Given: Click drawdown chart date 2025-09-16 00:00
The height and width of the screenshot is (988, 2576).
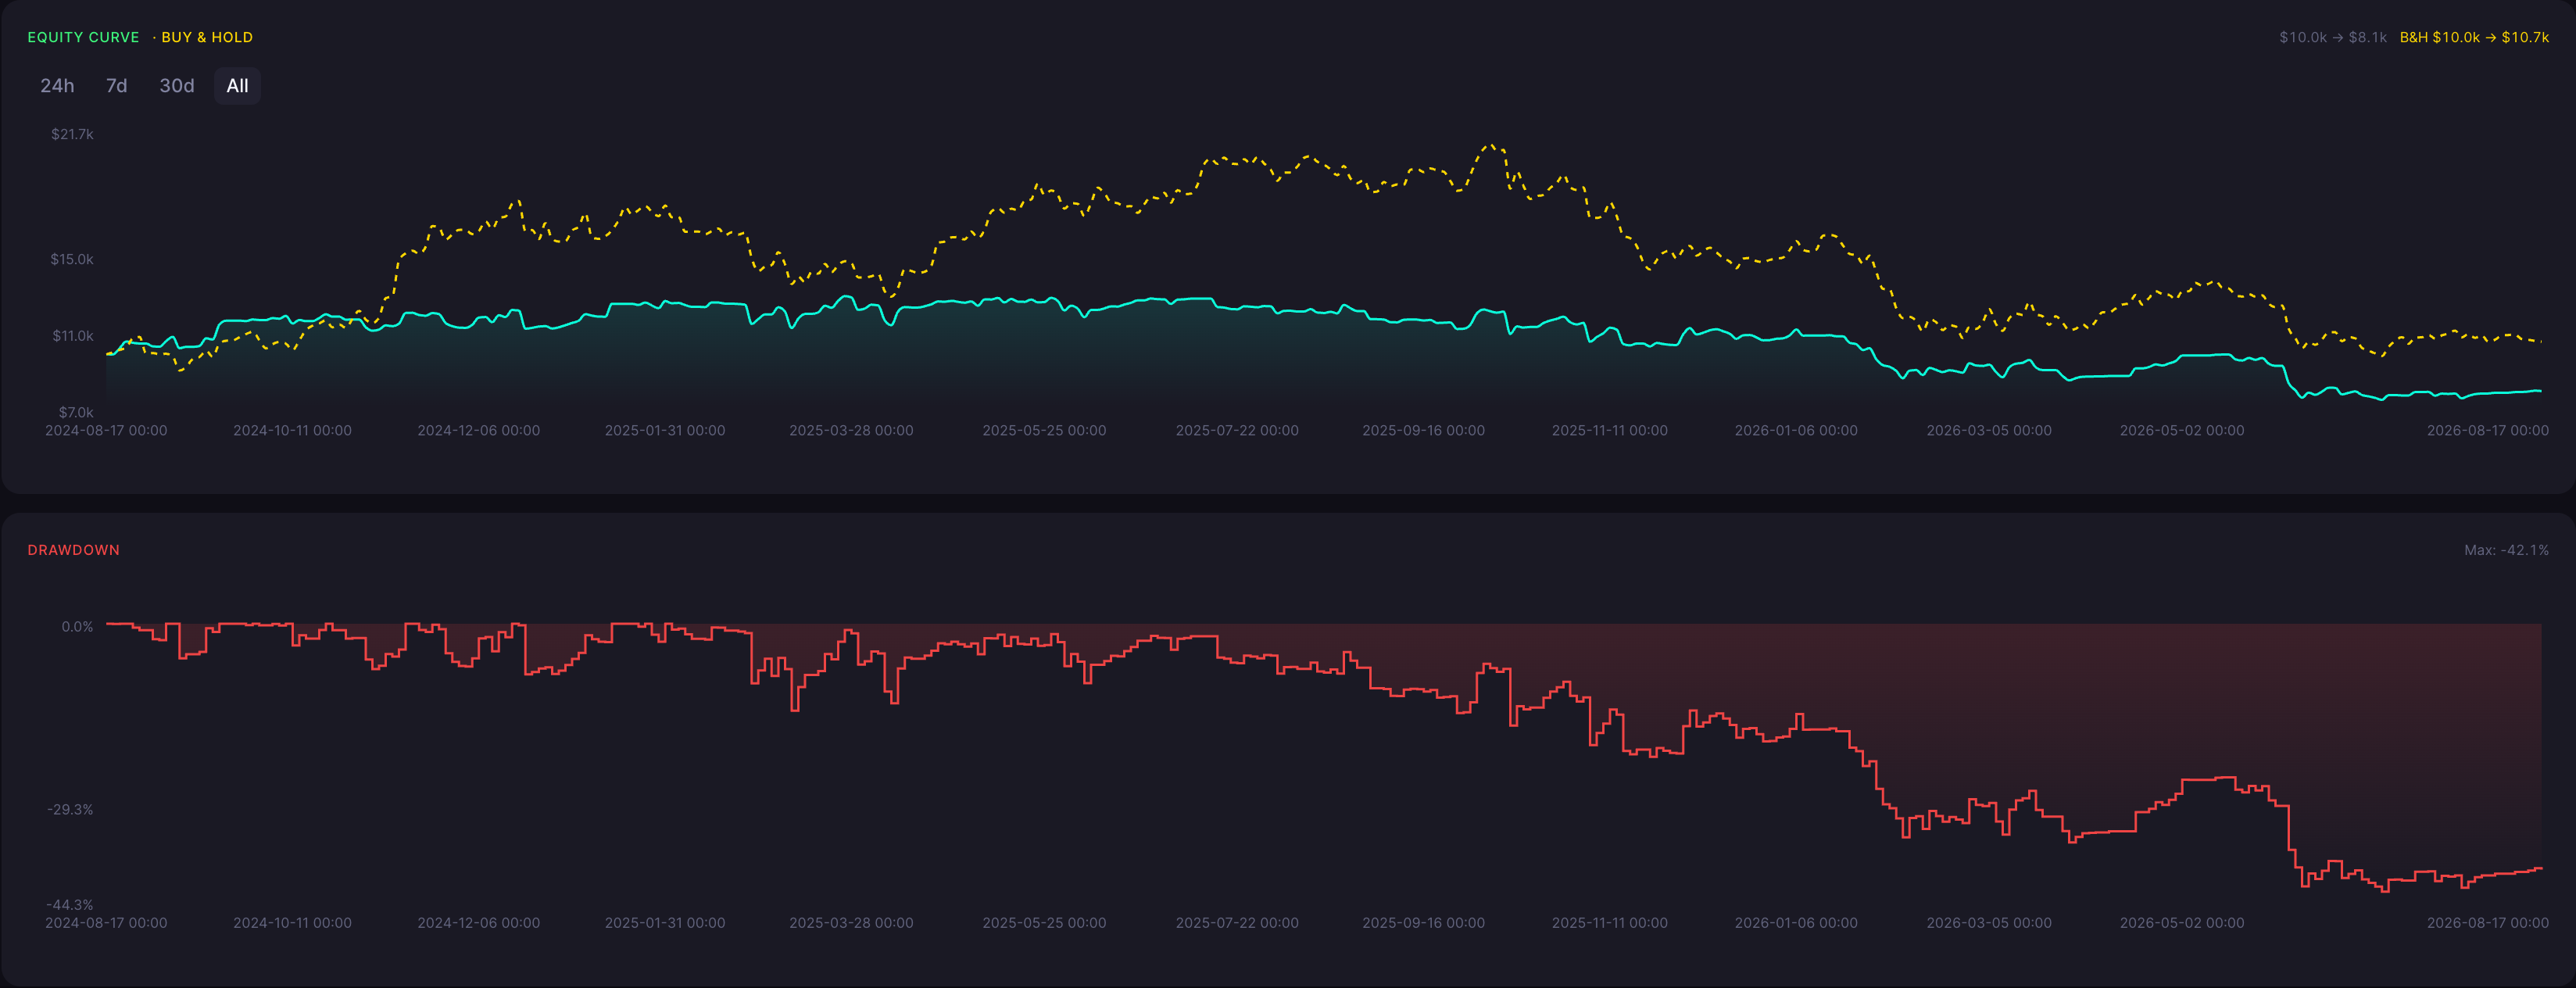Looking at the screenshot, I should coord(1423,923).
